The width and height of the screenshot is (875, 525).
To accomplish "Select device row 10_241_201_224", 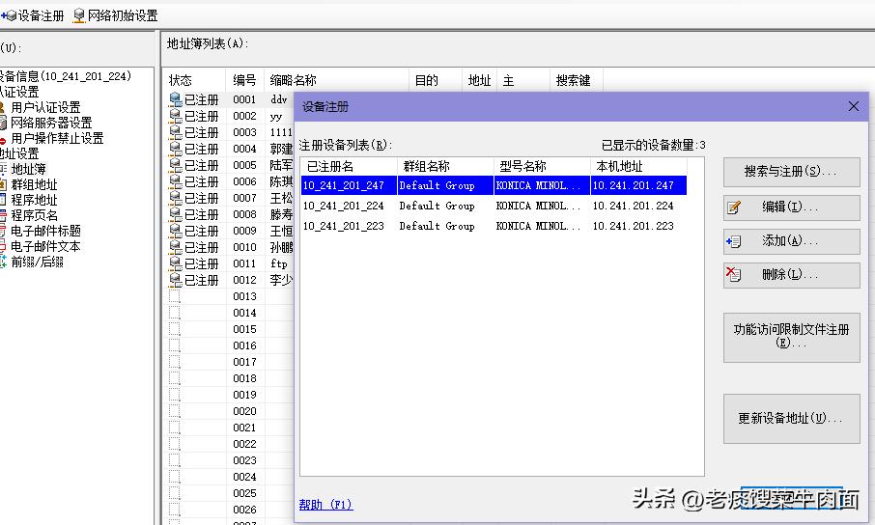I will [x=494, y=206].
